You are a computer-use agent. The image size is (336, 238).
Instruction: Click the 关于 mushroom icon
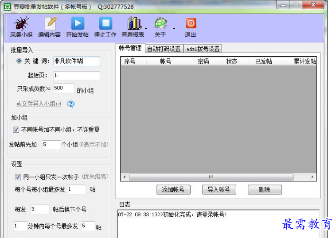point(161,23)
